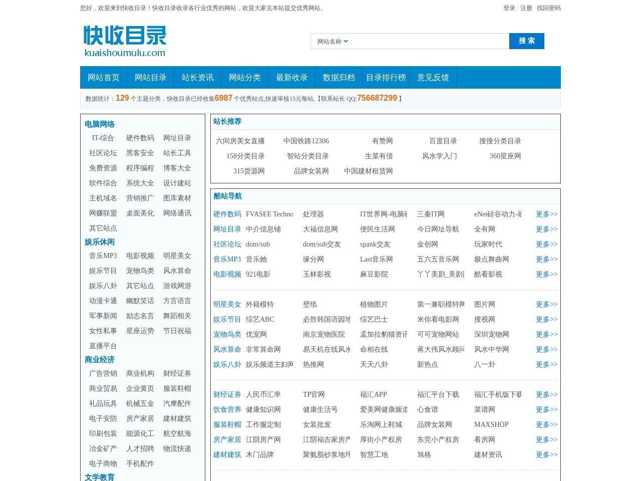Open the 电脑网络 category heading
Viewport: 641px width, 481px height.
click(x=100, y=124)
